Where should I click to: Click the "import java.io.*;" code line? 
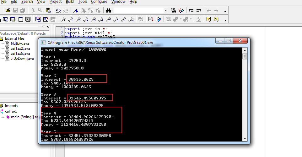click(x=86, y=29)
